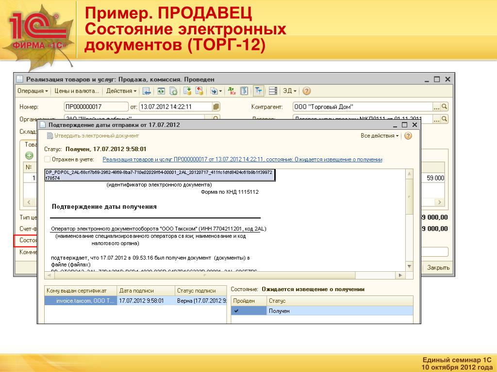Toggle the pressed Тт toolbar icon

point(258,91)
